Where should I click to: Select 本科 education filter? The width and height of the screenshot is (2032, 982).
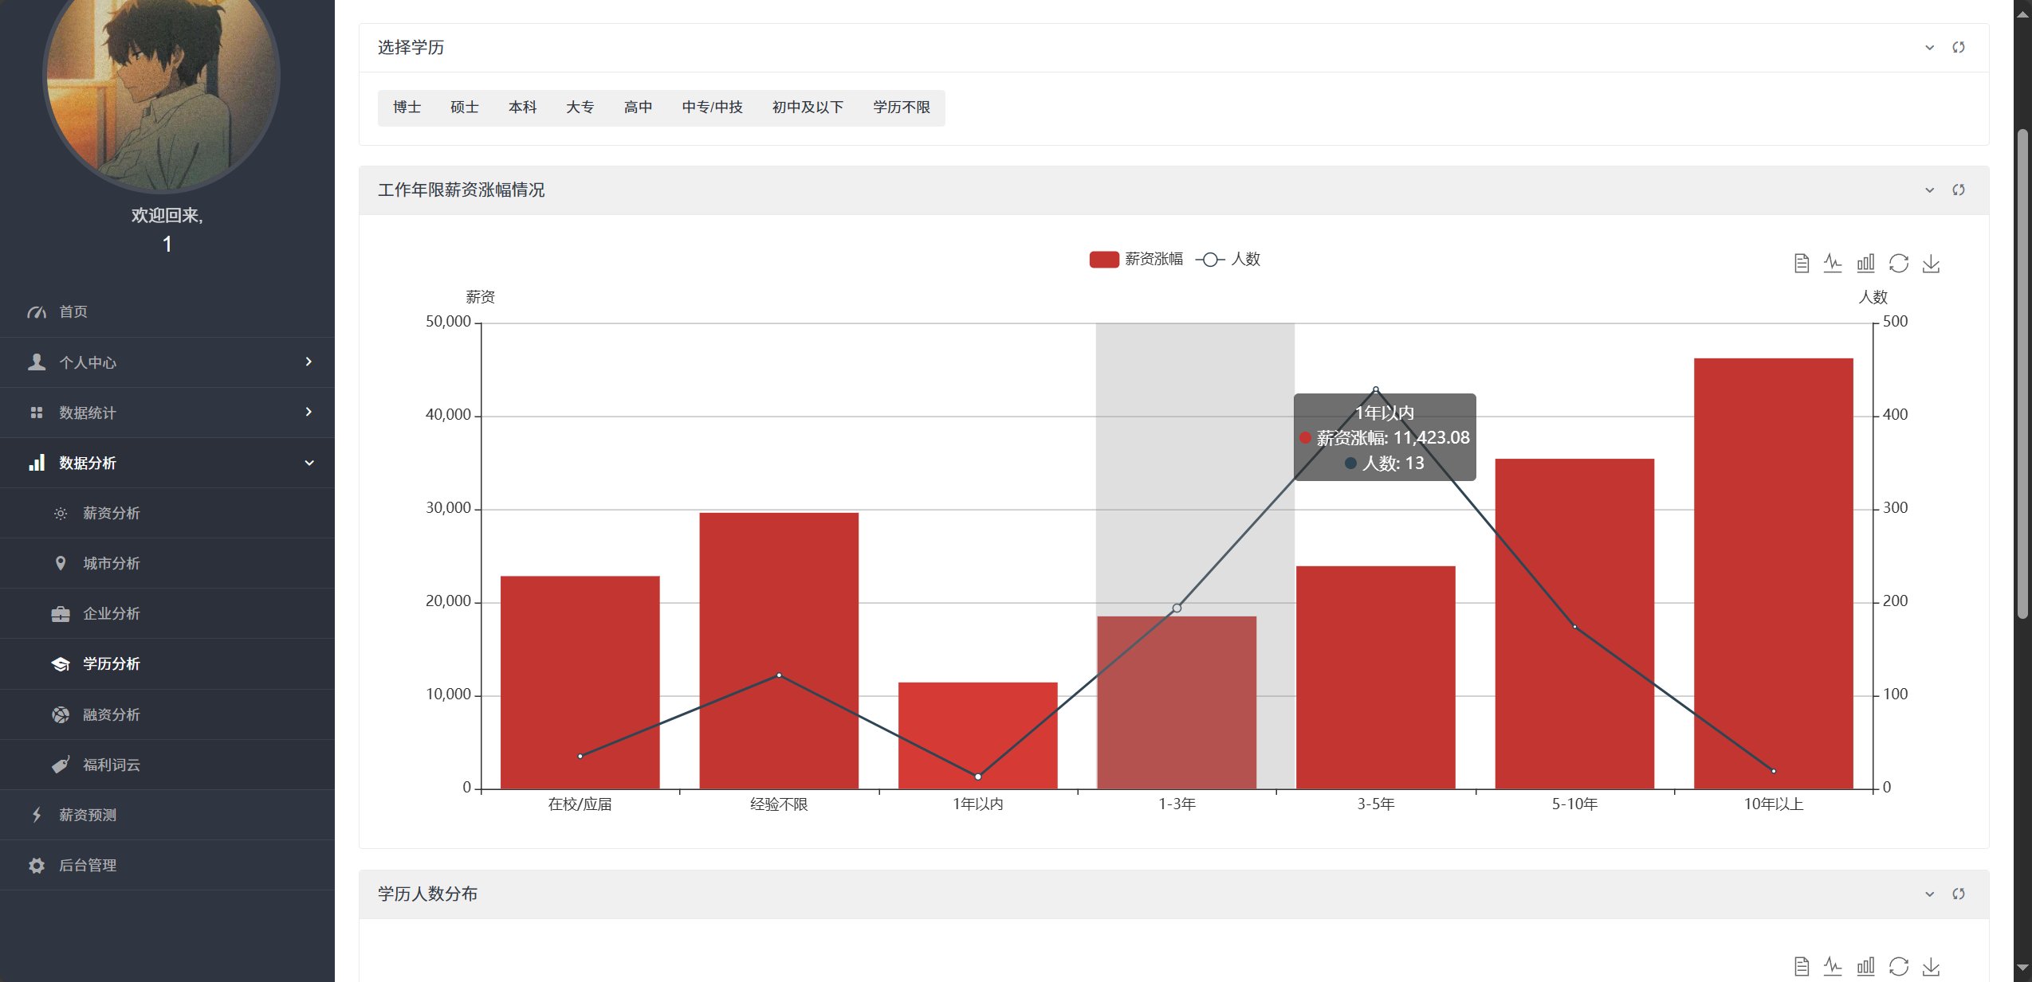(x=522, y=108)
